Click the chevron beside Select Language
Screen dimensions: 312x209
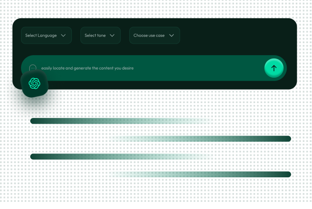(63, 35)
